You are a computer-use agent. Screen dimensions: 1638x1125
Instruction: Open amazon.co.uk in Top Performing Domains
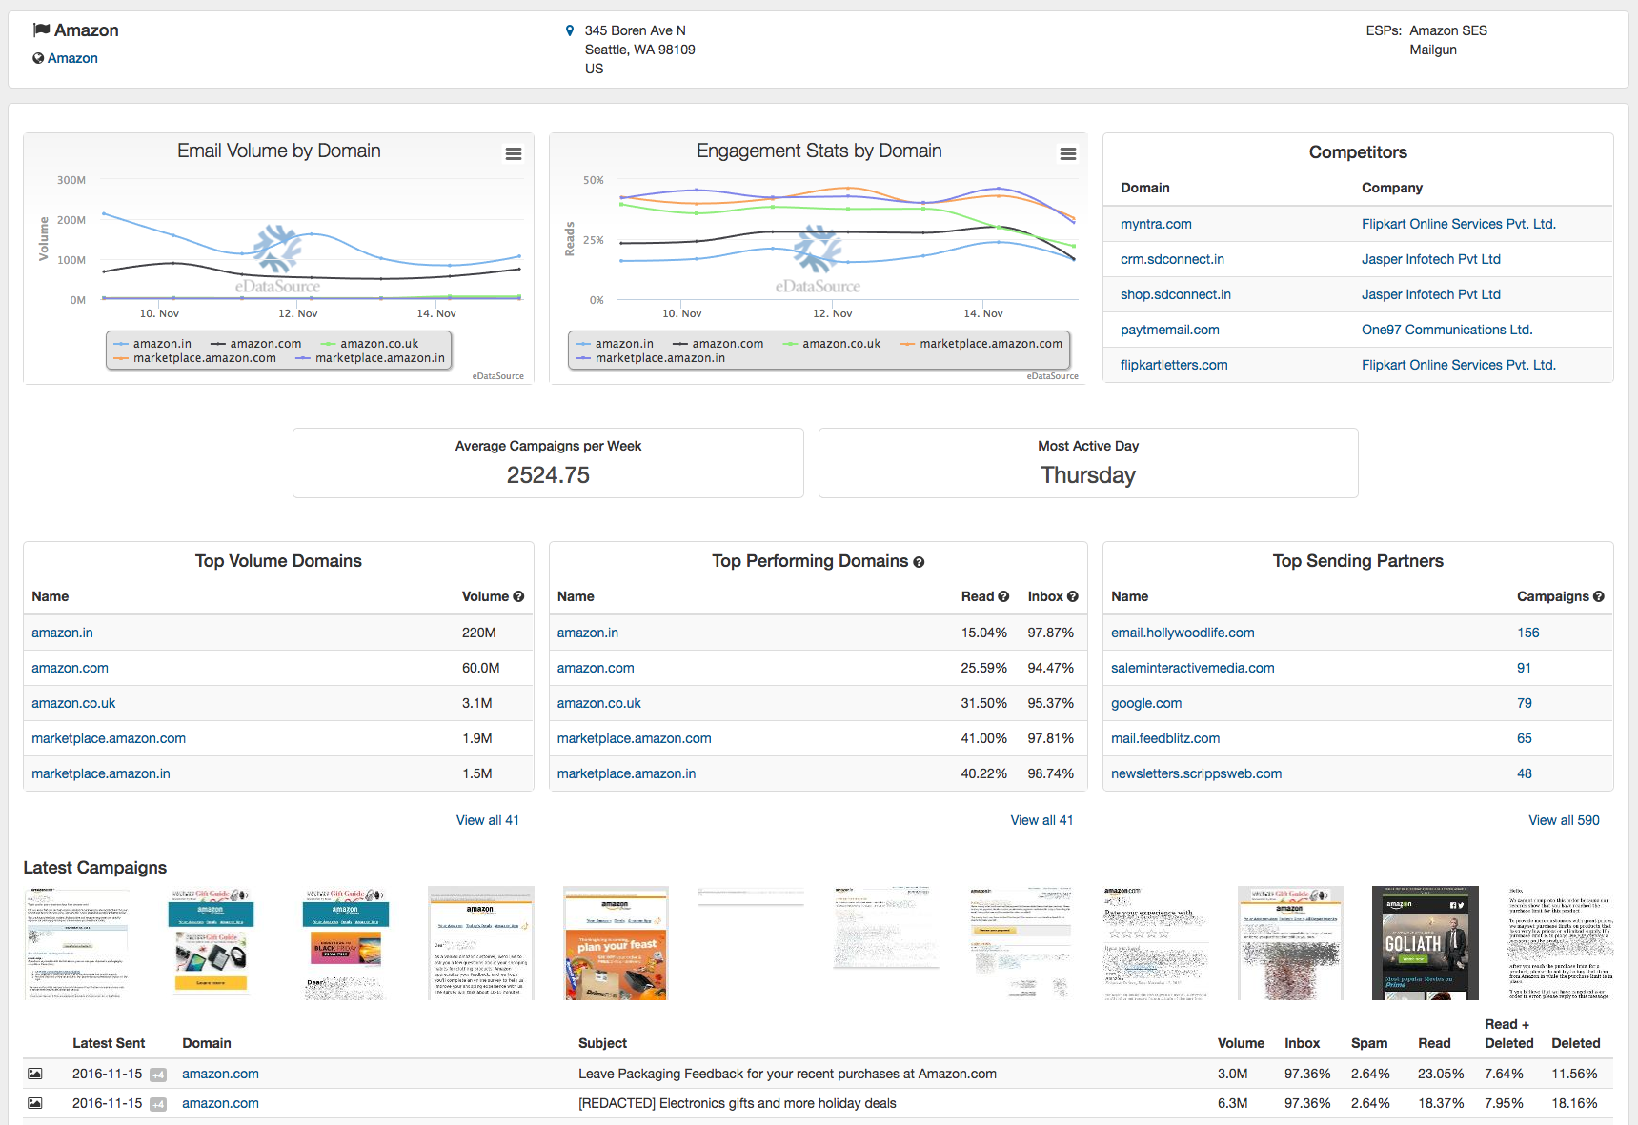click(x=598, y=703)
